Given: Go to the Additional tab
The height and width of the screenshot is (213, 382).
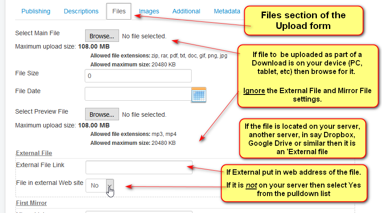Looking at the screenshot, I should [186, 11].
